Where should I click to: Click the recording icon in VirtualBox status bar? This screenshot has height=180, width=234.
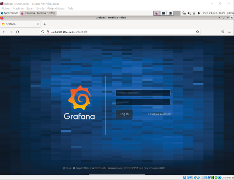(209, 177)
